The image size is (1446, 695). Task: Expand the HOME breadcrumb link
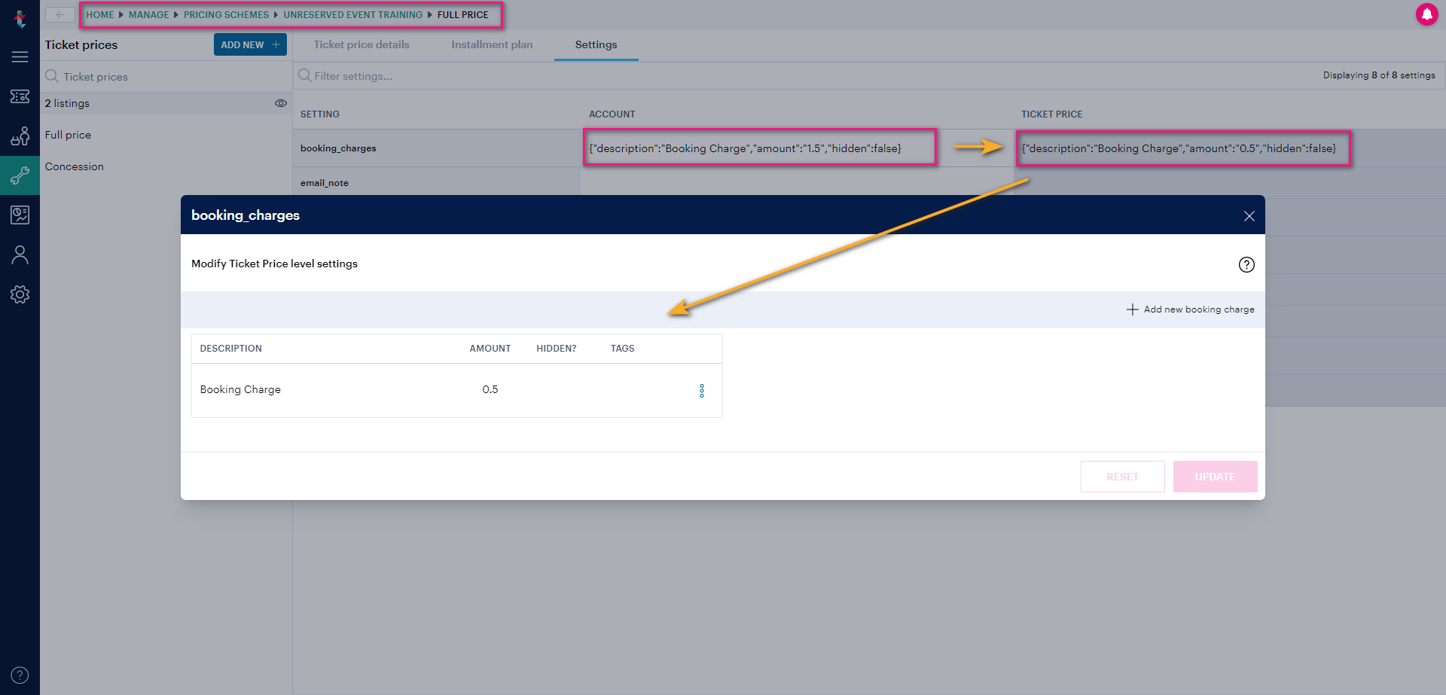point(100,14)
